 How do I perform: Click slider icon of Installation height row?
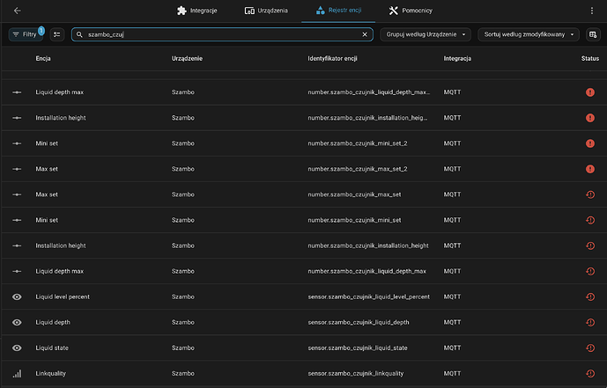tap(17, 118)
